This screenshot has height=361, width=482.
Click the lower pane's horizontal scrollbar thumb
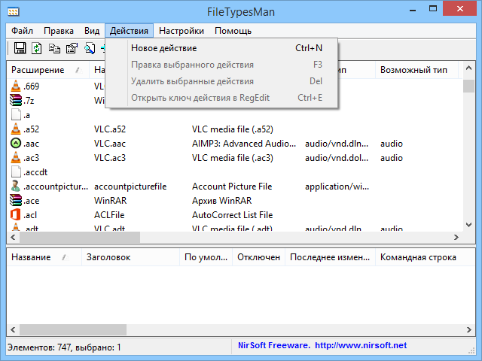73,329
